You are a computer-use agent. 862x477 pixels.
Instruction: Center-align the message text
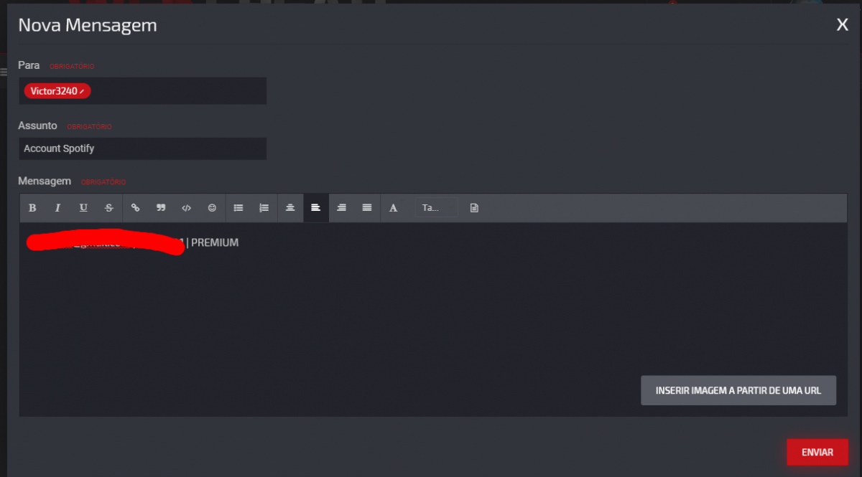(x=290, y=208)
